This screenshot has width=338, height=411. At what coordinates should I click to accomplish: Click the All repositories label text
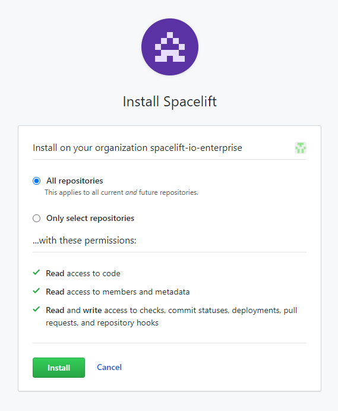pos(75,181)
